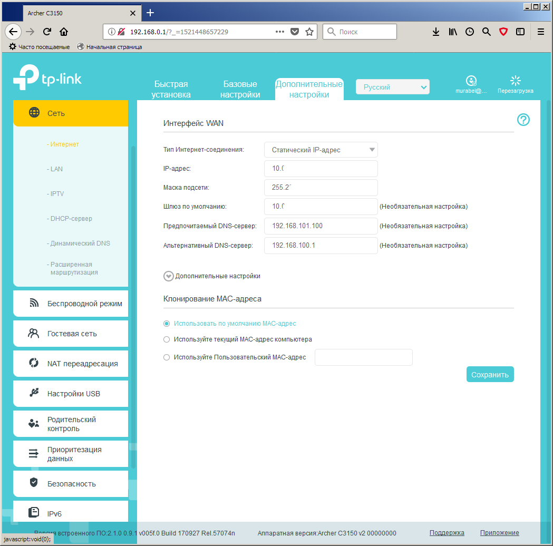Click the Предпочитаемый DNS-сервер input field
The height and width of the screenshot is (546, 553).
(x=321, y=226)
